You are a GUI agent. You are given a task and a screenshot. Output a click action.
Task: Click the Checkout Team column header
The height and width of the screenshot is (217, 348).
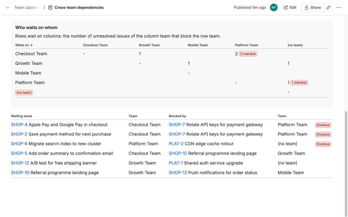click(x=95, y=45)
